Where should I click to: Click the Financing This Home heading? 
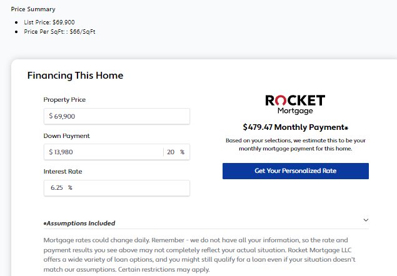75,76
